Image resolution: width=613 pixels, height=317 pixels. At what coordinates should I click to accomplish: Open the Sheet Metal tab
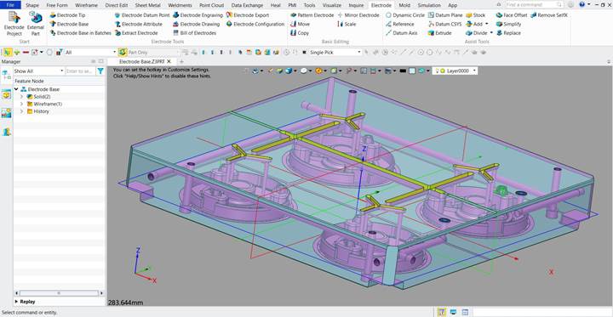pos(148,5)
